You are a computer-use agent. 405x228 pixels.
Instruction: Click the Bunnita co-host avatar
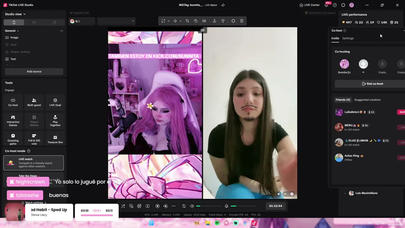click(344, 64)
